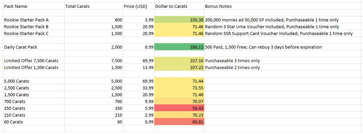Select the Pack Name header cell

(34, 6)
